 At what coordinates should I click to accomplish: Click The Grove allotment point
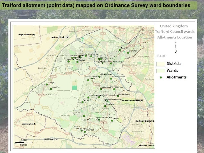86,56
